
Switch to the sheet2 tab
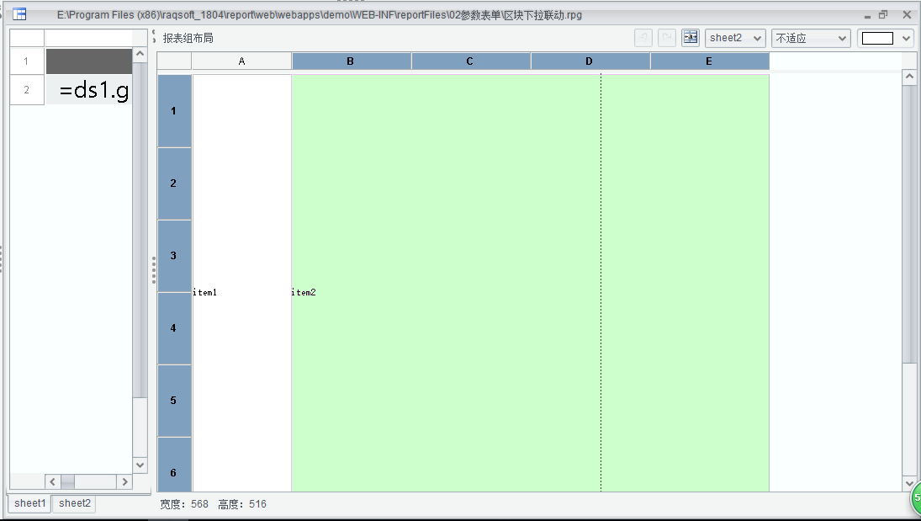75,503
